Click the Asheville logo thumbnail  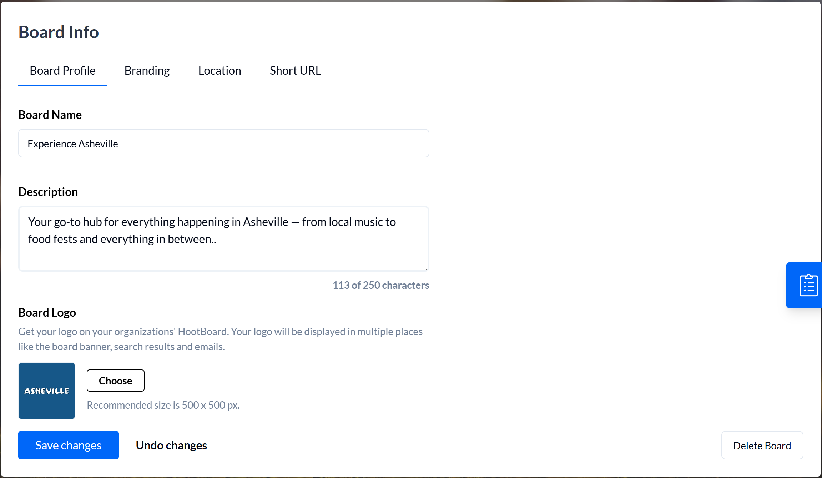pos(46,391)
